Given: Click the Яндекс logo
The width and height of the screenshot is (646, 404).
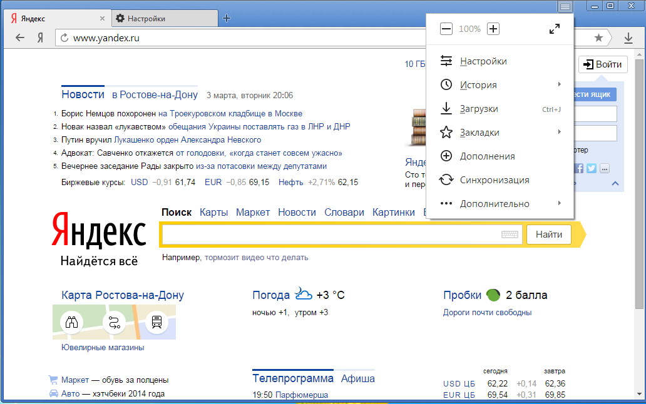Looking at the screenshot, I should (99, 230).
